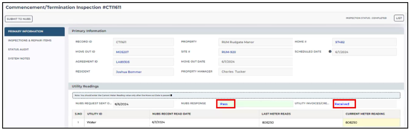Image resolution: width=410 pixels, height=130 pixels.
Task: Click the LAST METER READS column header
Action: click(x=301, y=114)
